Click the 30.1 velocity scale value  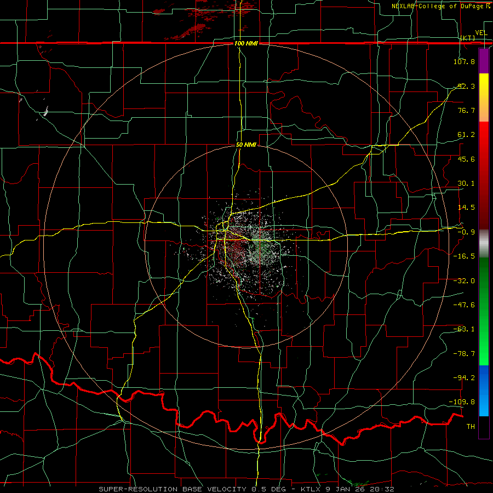(x=466, y=184)
